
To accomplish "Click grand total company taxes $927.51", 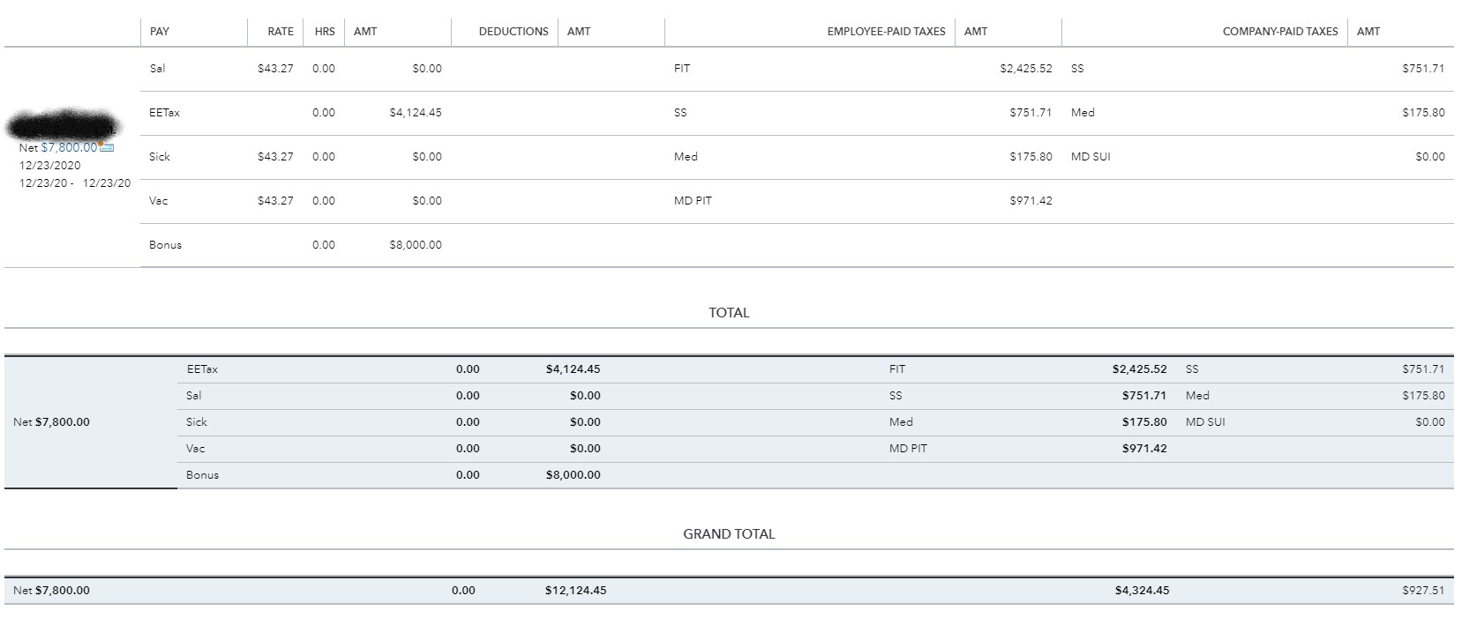I will tap(1422, 591).
